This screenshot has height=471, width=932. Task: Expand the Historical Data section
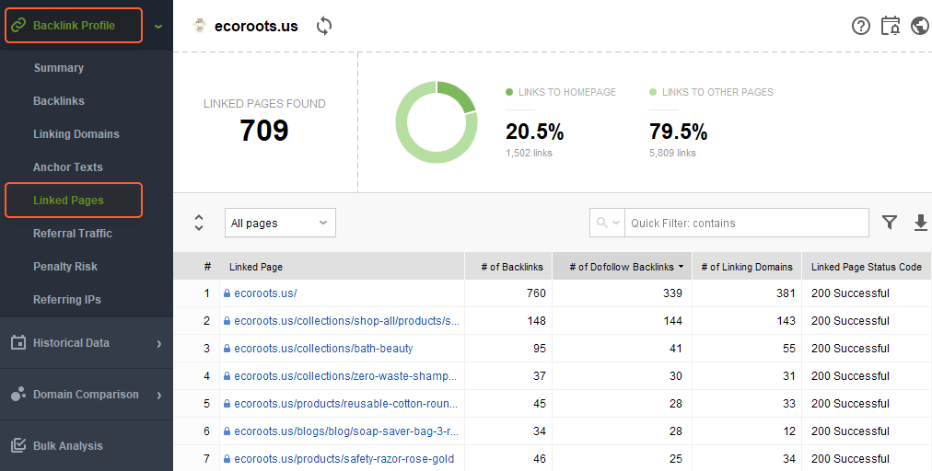[x=158, y=343]
